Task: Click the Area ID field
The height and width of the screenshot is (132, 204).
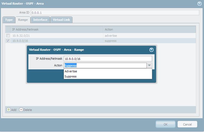Action: [115, 13]
